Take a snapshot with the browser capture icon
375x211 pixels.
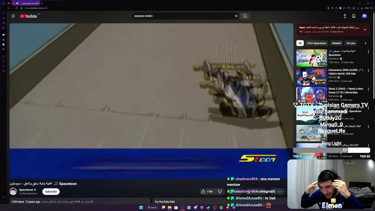(x=336, y=8)
